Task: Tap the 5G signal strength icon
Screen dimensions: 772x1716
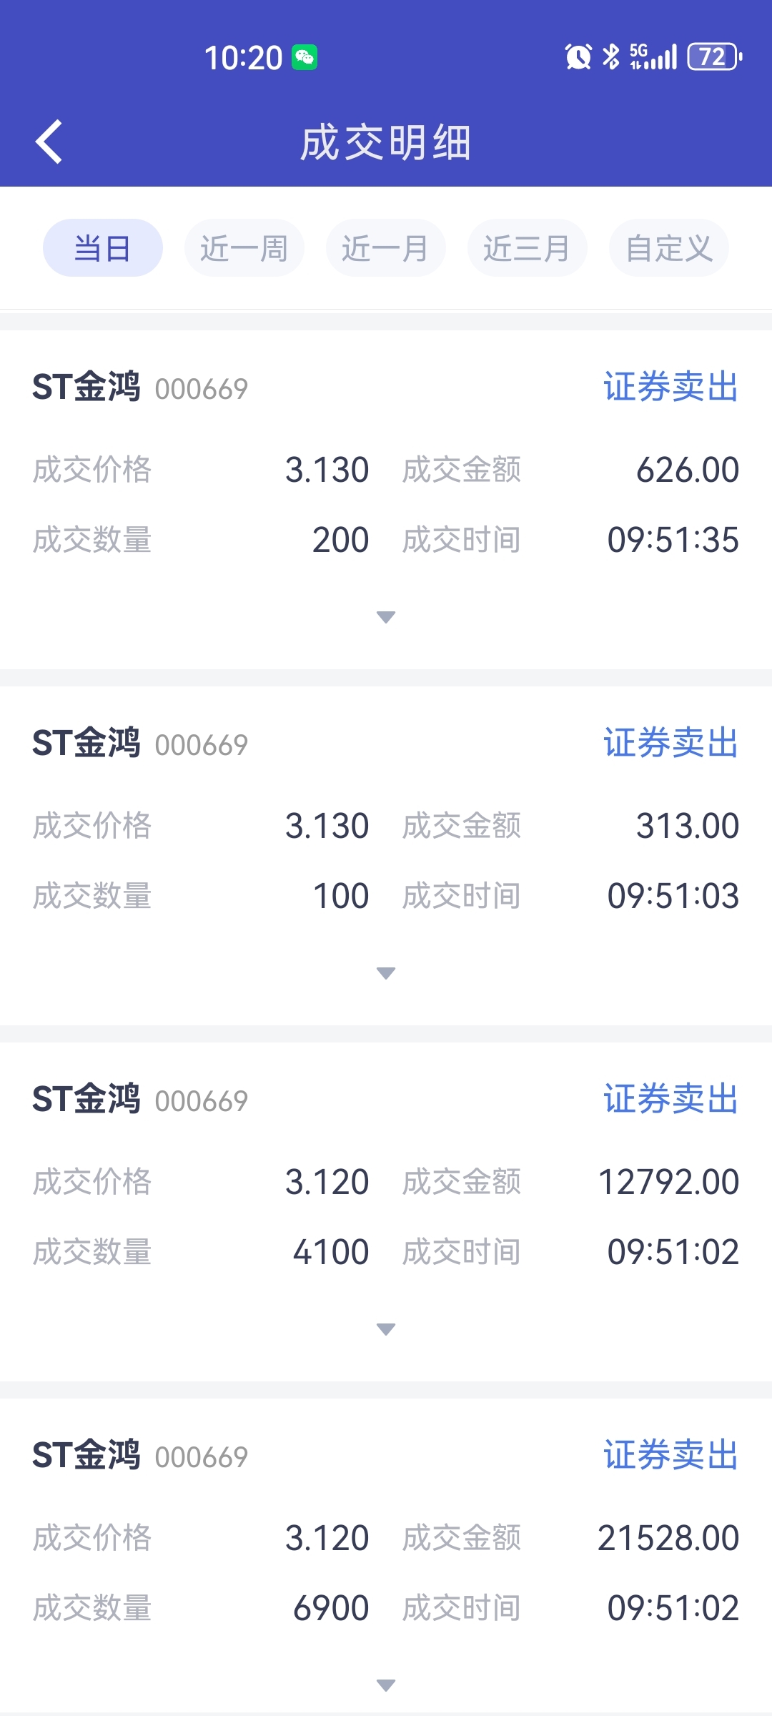Action: click(x=653, y=56)
